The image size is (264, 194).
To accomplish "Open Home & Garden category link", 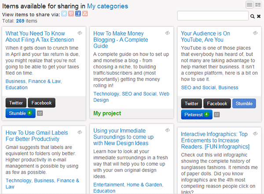I will click(144, 185).
